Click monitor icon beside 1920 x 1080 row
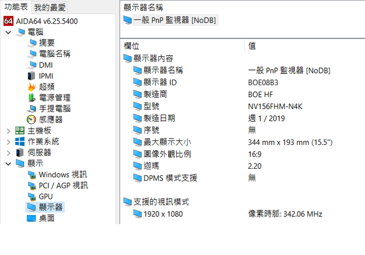The width and height of the screenshot is (365, 255). pos(137,213)
